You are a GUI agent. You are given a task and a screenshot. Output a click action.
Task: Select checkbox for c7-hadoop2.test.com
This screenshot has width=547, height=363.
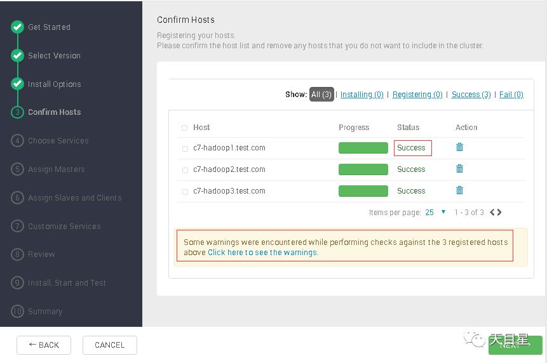click(185, 170)
